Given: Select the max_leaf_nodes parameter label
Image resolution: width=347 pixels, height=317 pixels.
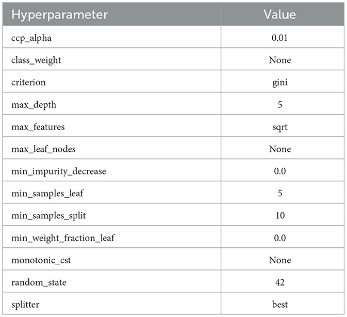Looking at the screenshot, I should tap(43, 149).
